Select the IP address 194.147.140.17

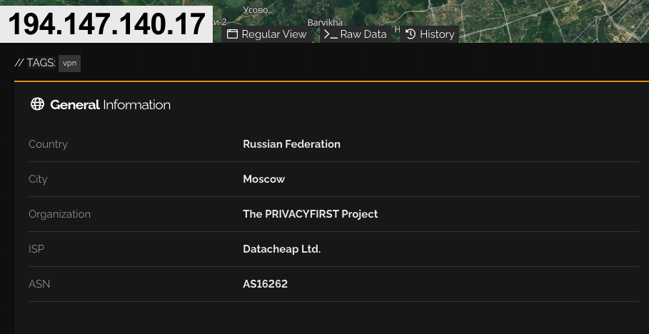click(x=106, y=24)
